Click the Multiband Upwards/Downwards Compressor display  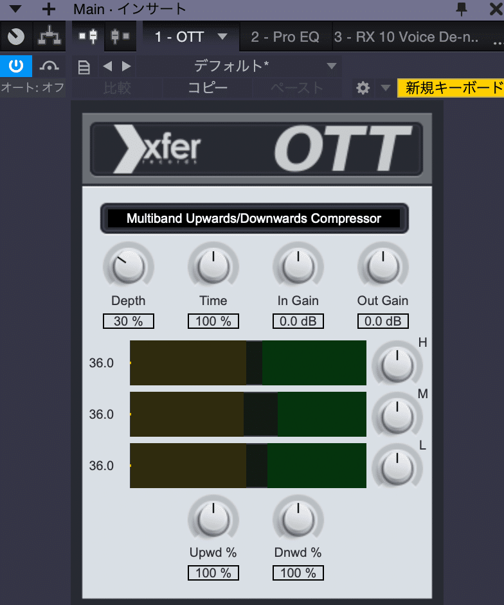[x=254, y=218]
